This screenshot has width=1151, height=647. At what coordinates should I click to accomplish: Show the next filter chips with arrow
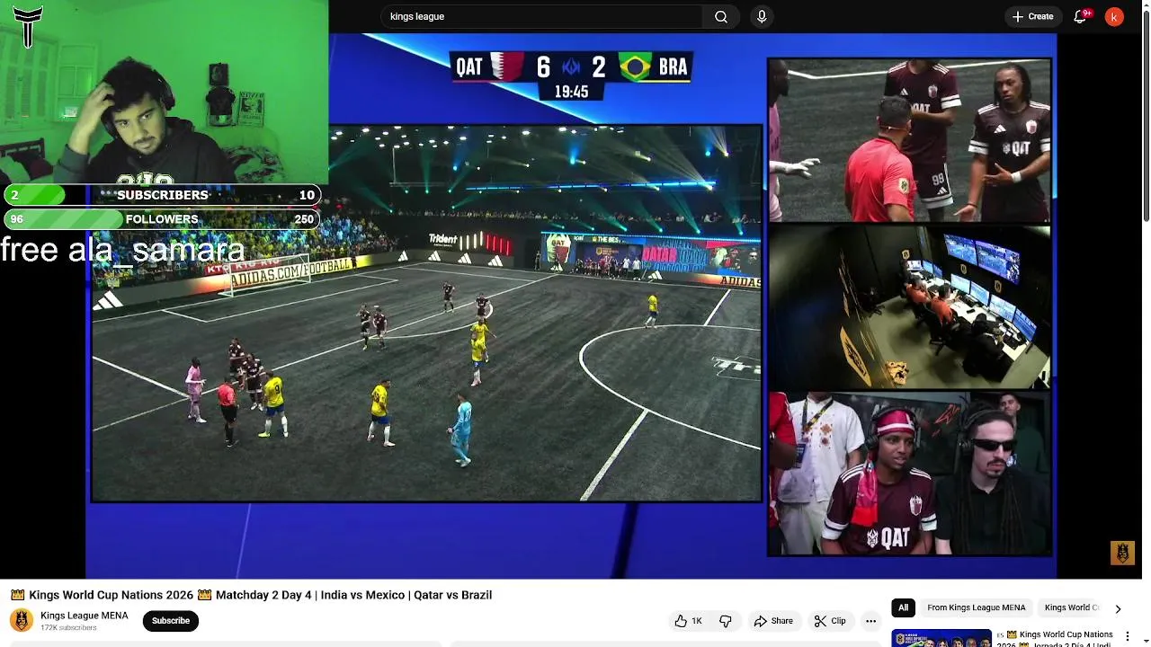click(x=1118, y=608)
